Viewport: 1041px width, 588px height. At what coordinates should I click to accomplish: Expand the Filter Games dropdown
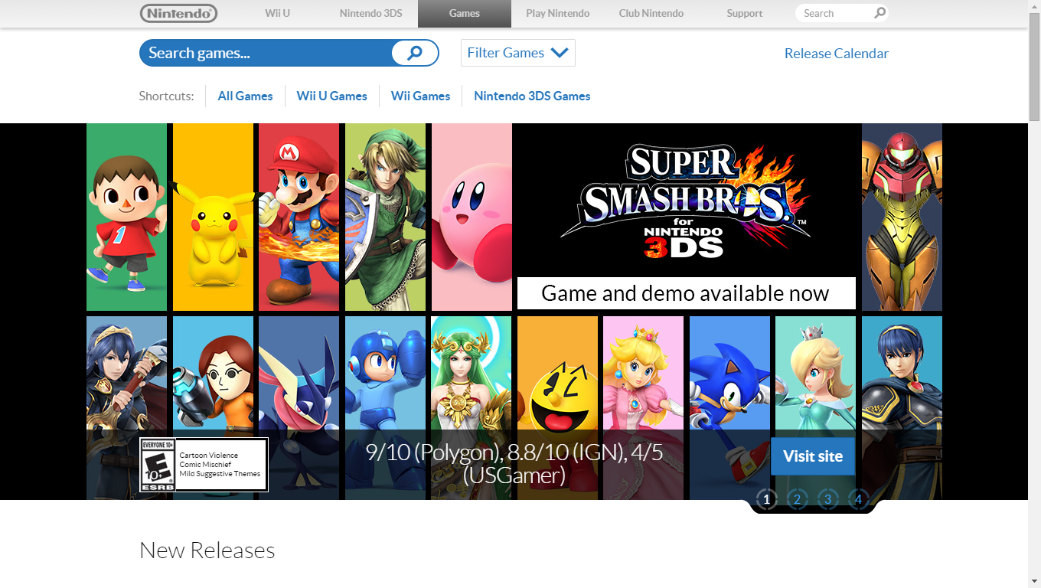click(517, 53)
